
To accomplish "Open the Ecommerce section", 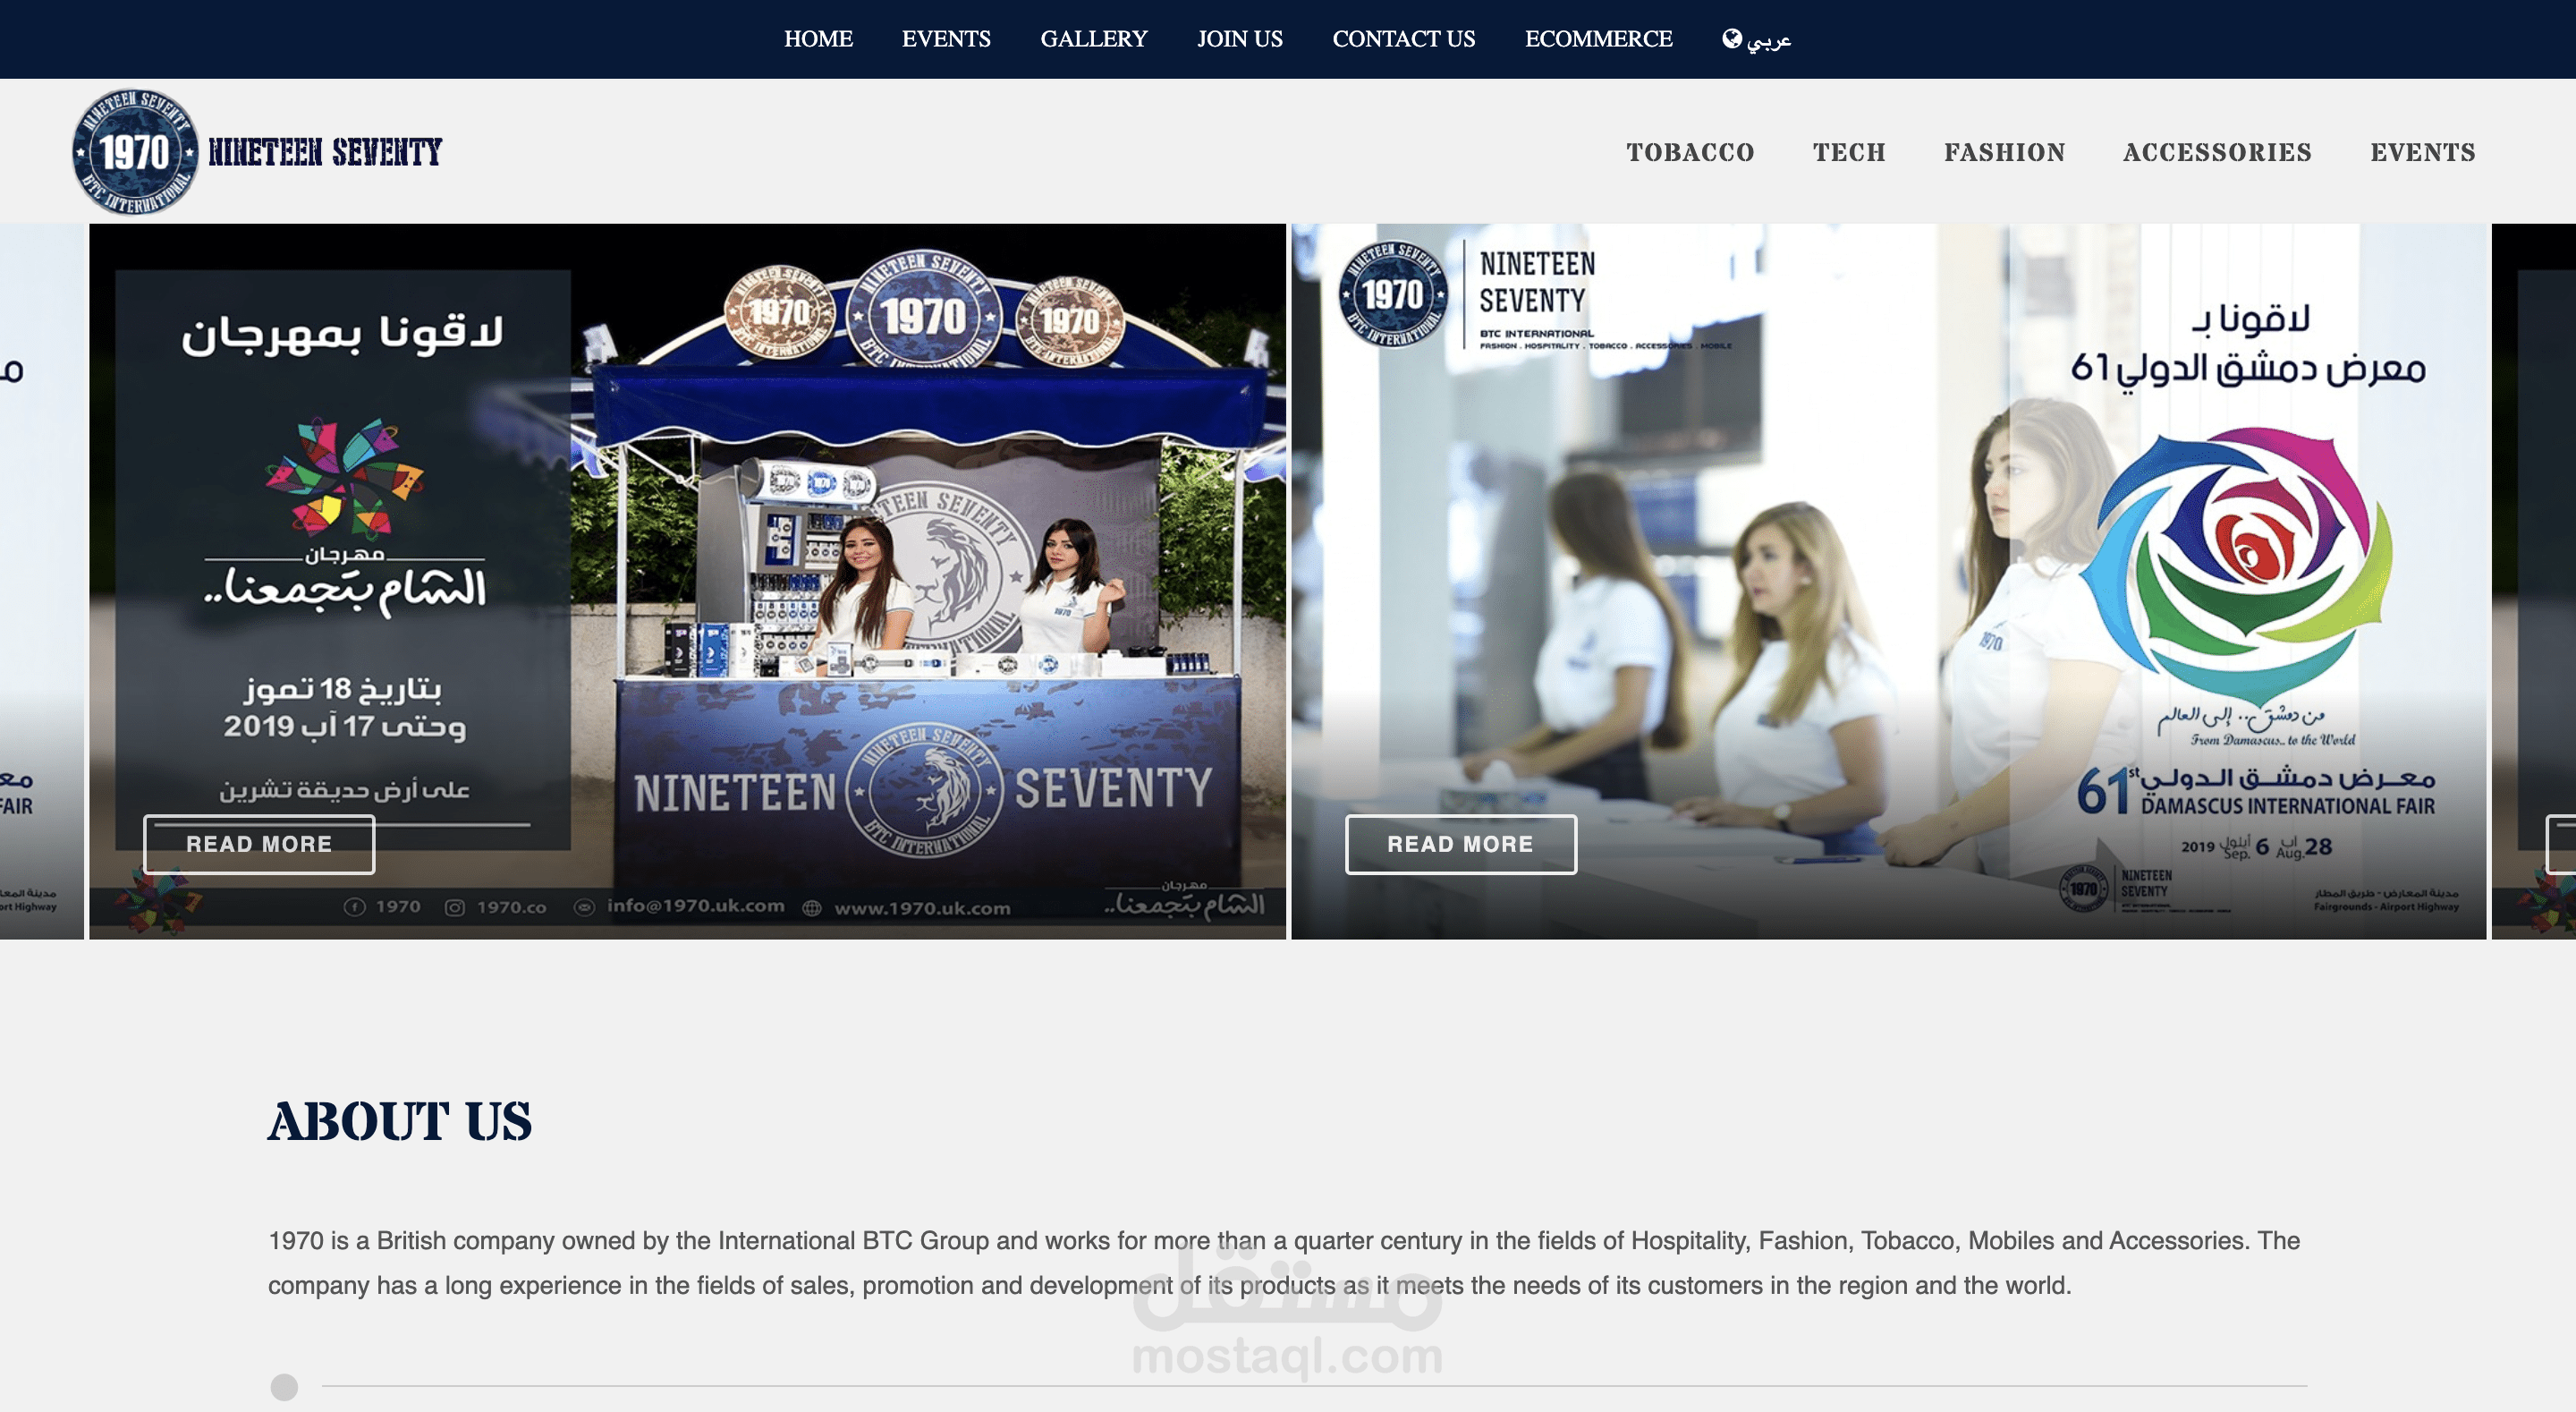I will click(1598, 39).
